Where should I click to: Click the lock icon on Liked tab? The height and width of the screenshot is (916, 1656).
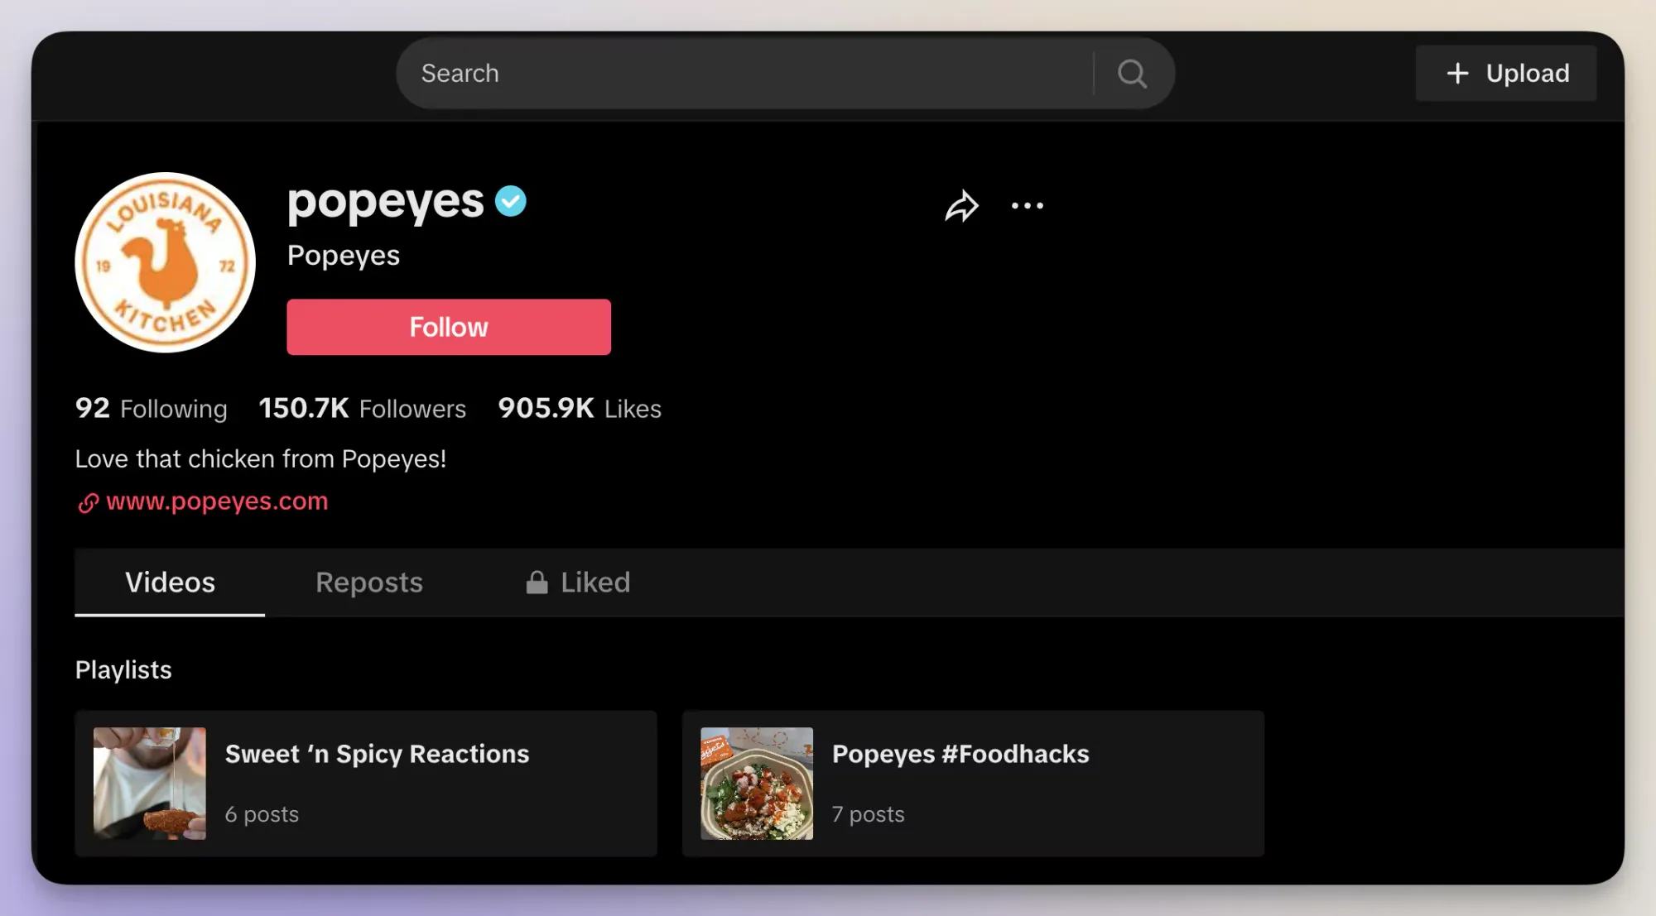(x=537, y=583)
